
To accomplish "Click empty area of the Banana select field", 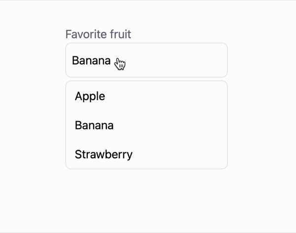I will pyautogui.click(x=176, y=60).
